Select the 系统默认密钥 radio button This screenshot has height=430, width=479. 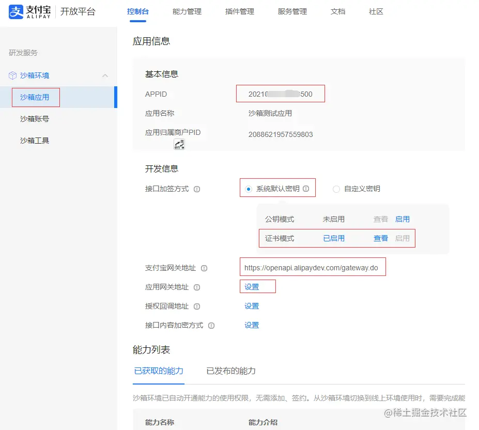249,189
